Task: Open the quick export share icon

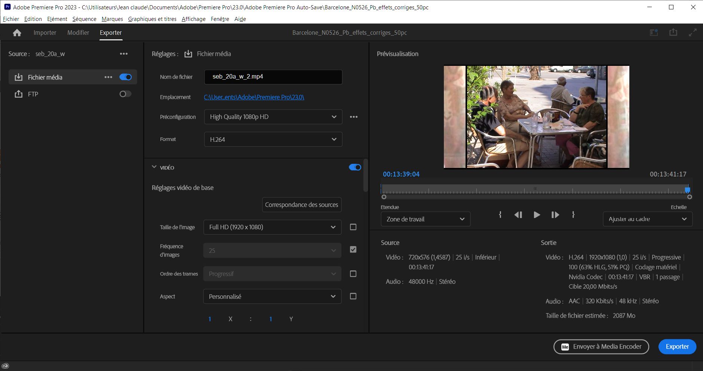Action: pyautogui.click(x=673, y=33)
